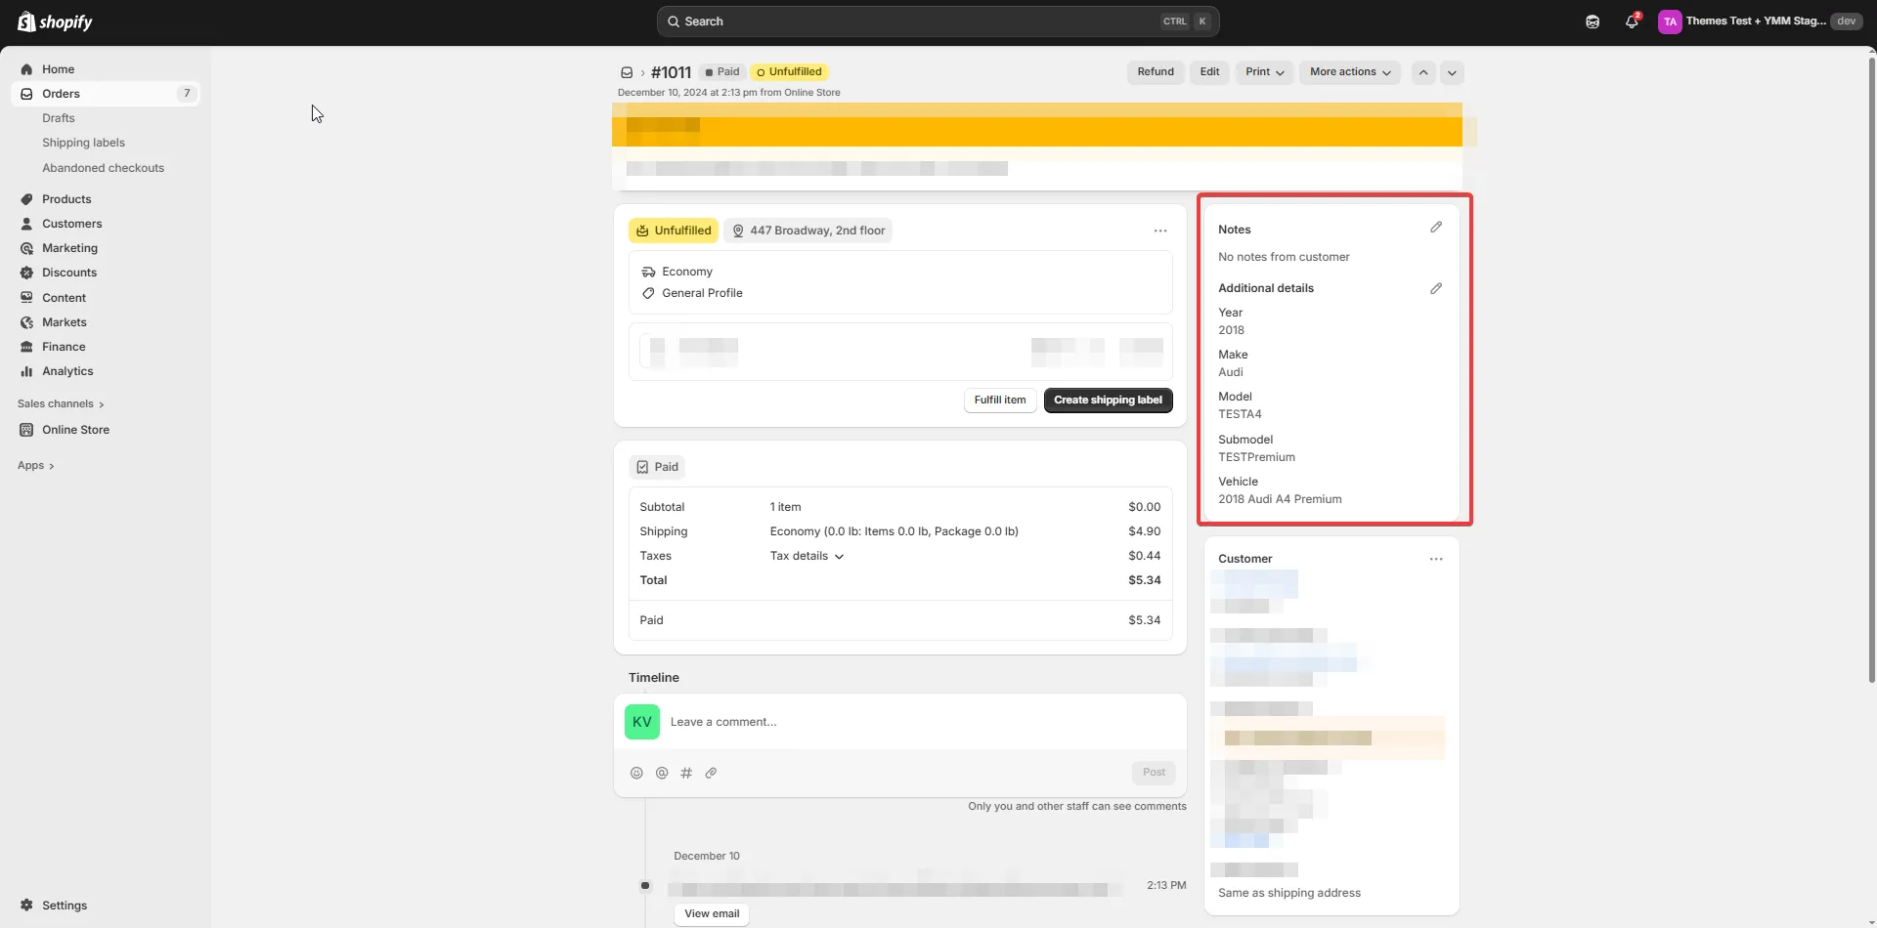Expand Sales channels in the sidebar
Image resolution: width=1877 pixels, height=928 pixels.
(61, 403)
